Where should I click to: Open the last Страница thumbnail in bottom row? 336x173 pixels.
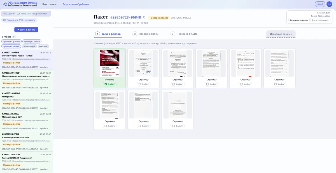(178, 105)
